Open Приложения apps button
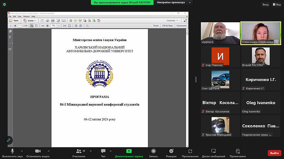Image resolution: width=284 pixels, height=159 pixels. click(190, 153)
